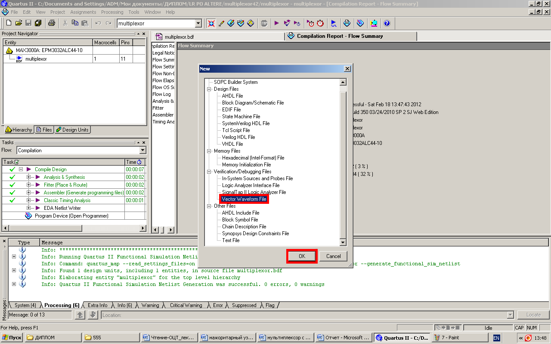Open the Processing menu

112,12
